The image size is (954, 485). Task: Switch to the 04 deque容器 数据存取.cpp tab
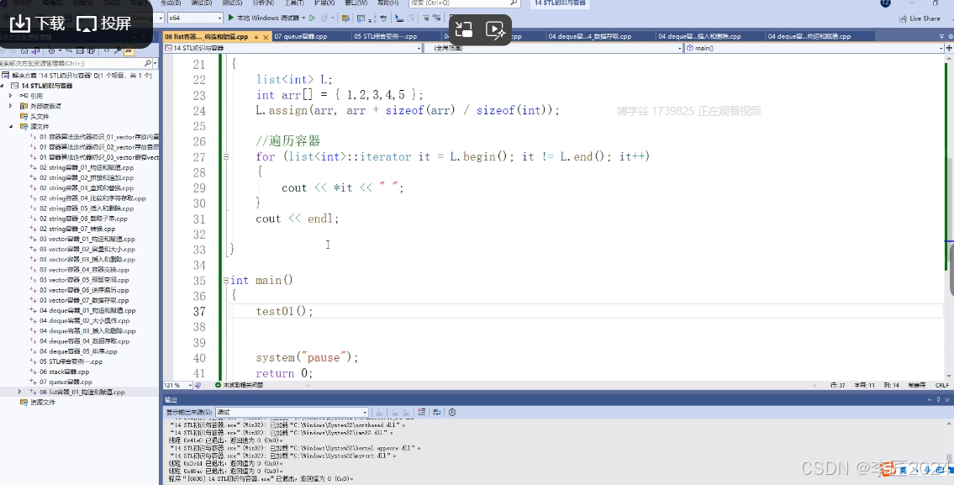click(x=589, y=36)
